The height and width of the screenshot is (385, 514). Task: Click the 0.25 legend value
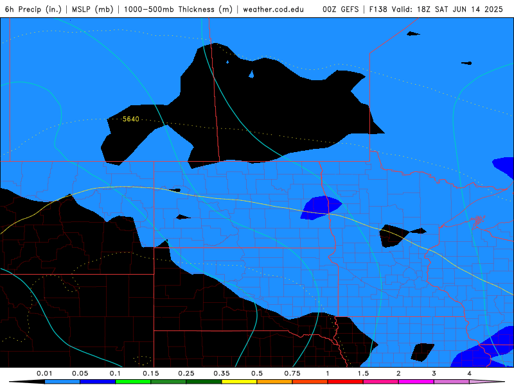(186, 373)
